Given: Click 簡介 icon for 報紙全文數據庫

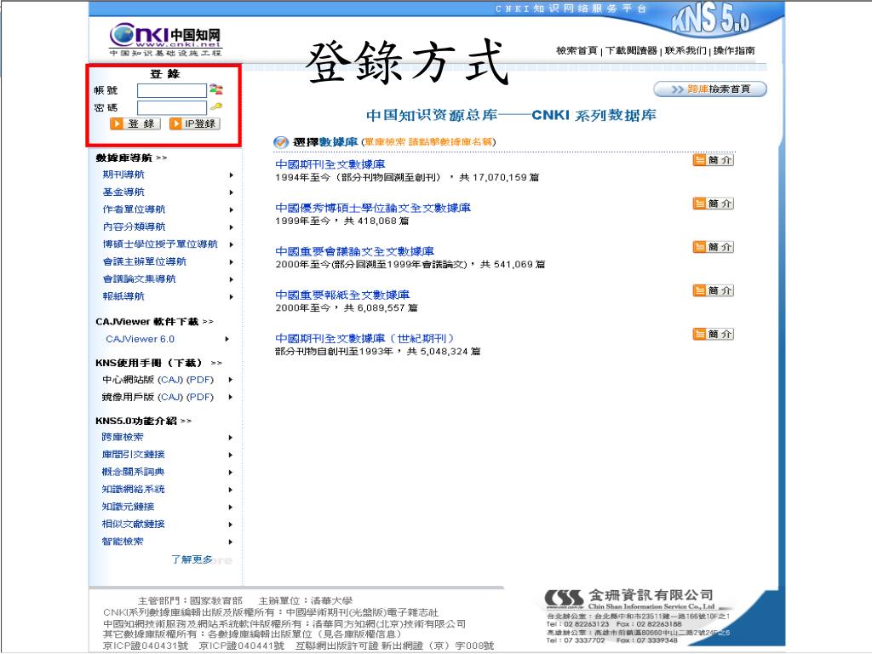Looking at the screenshot, I should coord(714,290).
